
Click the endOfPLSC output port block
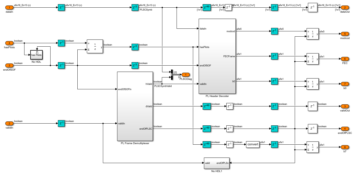pos(345,129)
